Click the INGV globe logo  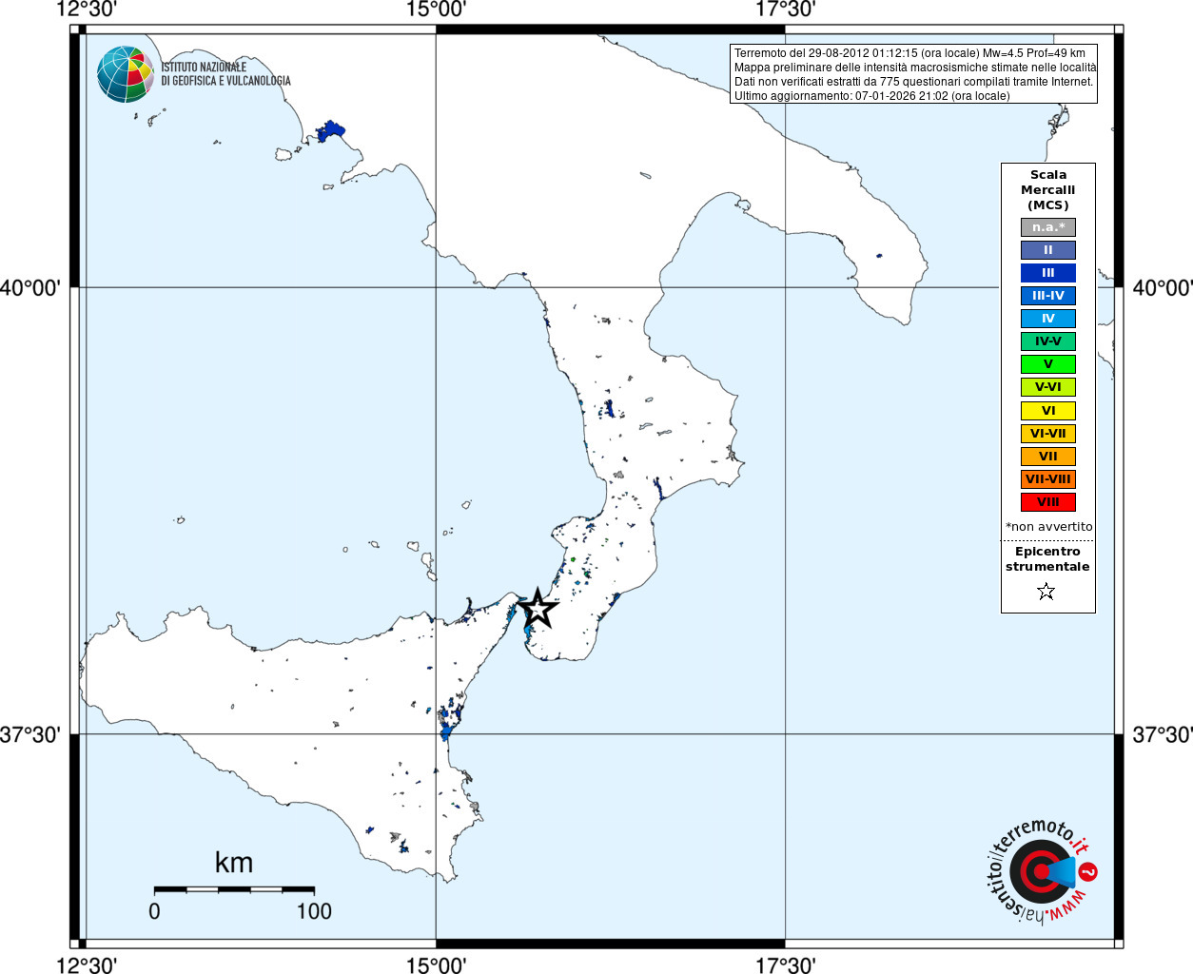(126, 74)
